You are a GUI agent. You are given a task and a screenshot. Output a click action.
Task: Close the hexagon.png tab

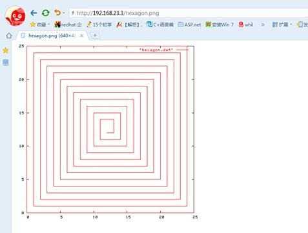pyautogui.click(x=81, y=35)
